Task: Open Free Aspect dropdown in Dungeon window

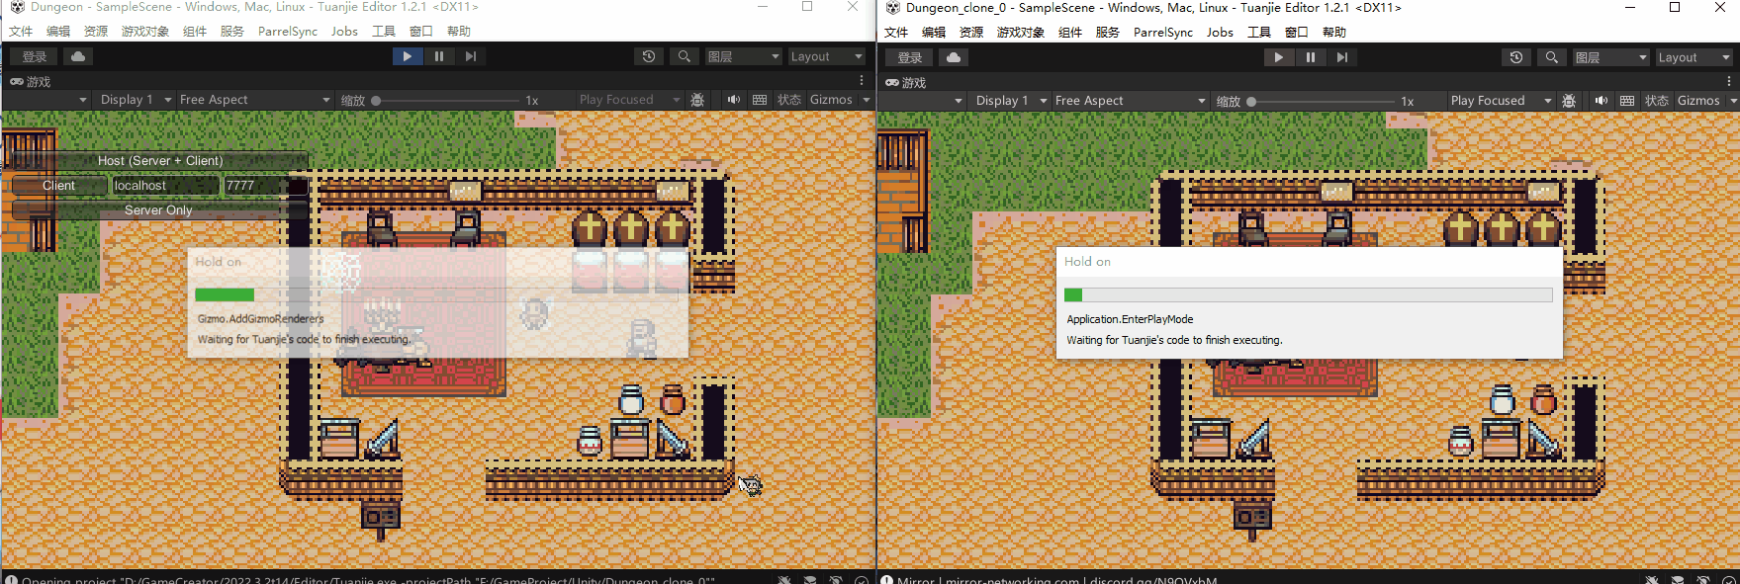Action: 254,100
